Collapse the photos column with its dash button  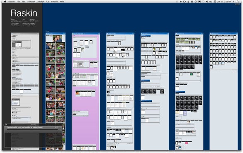(x=64, y=34)
